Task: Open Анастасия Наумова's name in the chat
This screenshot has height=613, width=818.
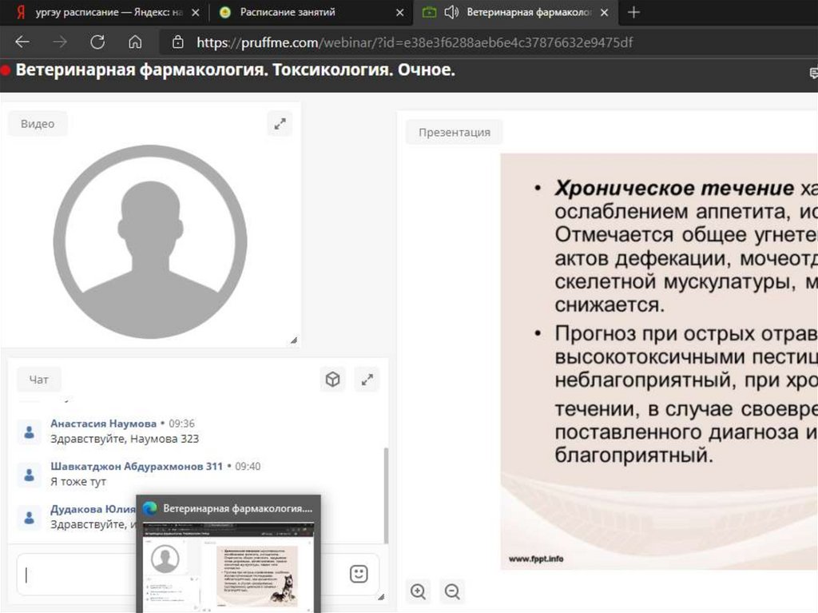Action: (103, 424)
